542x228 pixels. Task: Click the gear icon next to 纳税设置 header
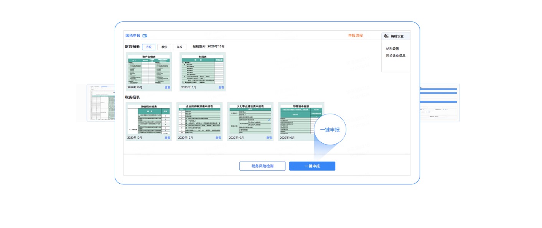point(386,36)
